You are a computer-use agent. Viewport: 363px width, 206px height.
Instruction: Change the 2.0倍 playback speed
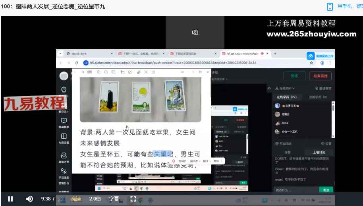pos(95,199)
